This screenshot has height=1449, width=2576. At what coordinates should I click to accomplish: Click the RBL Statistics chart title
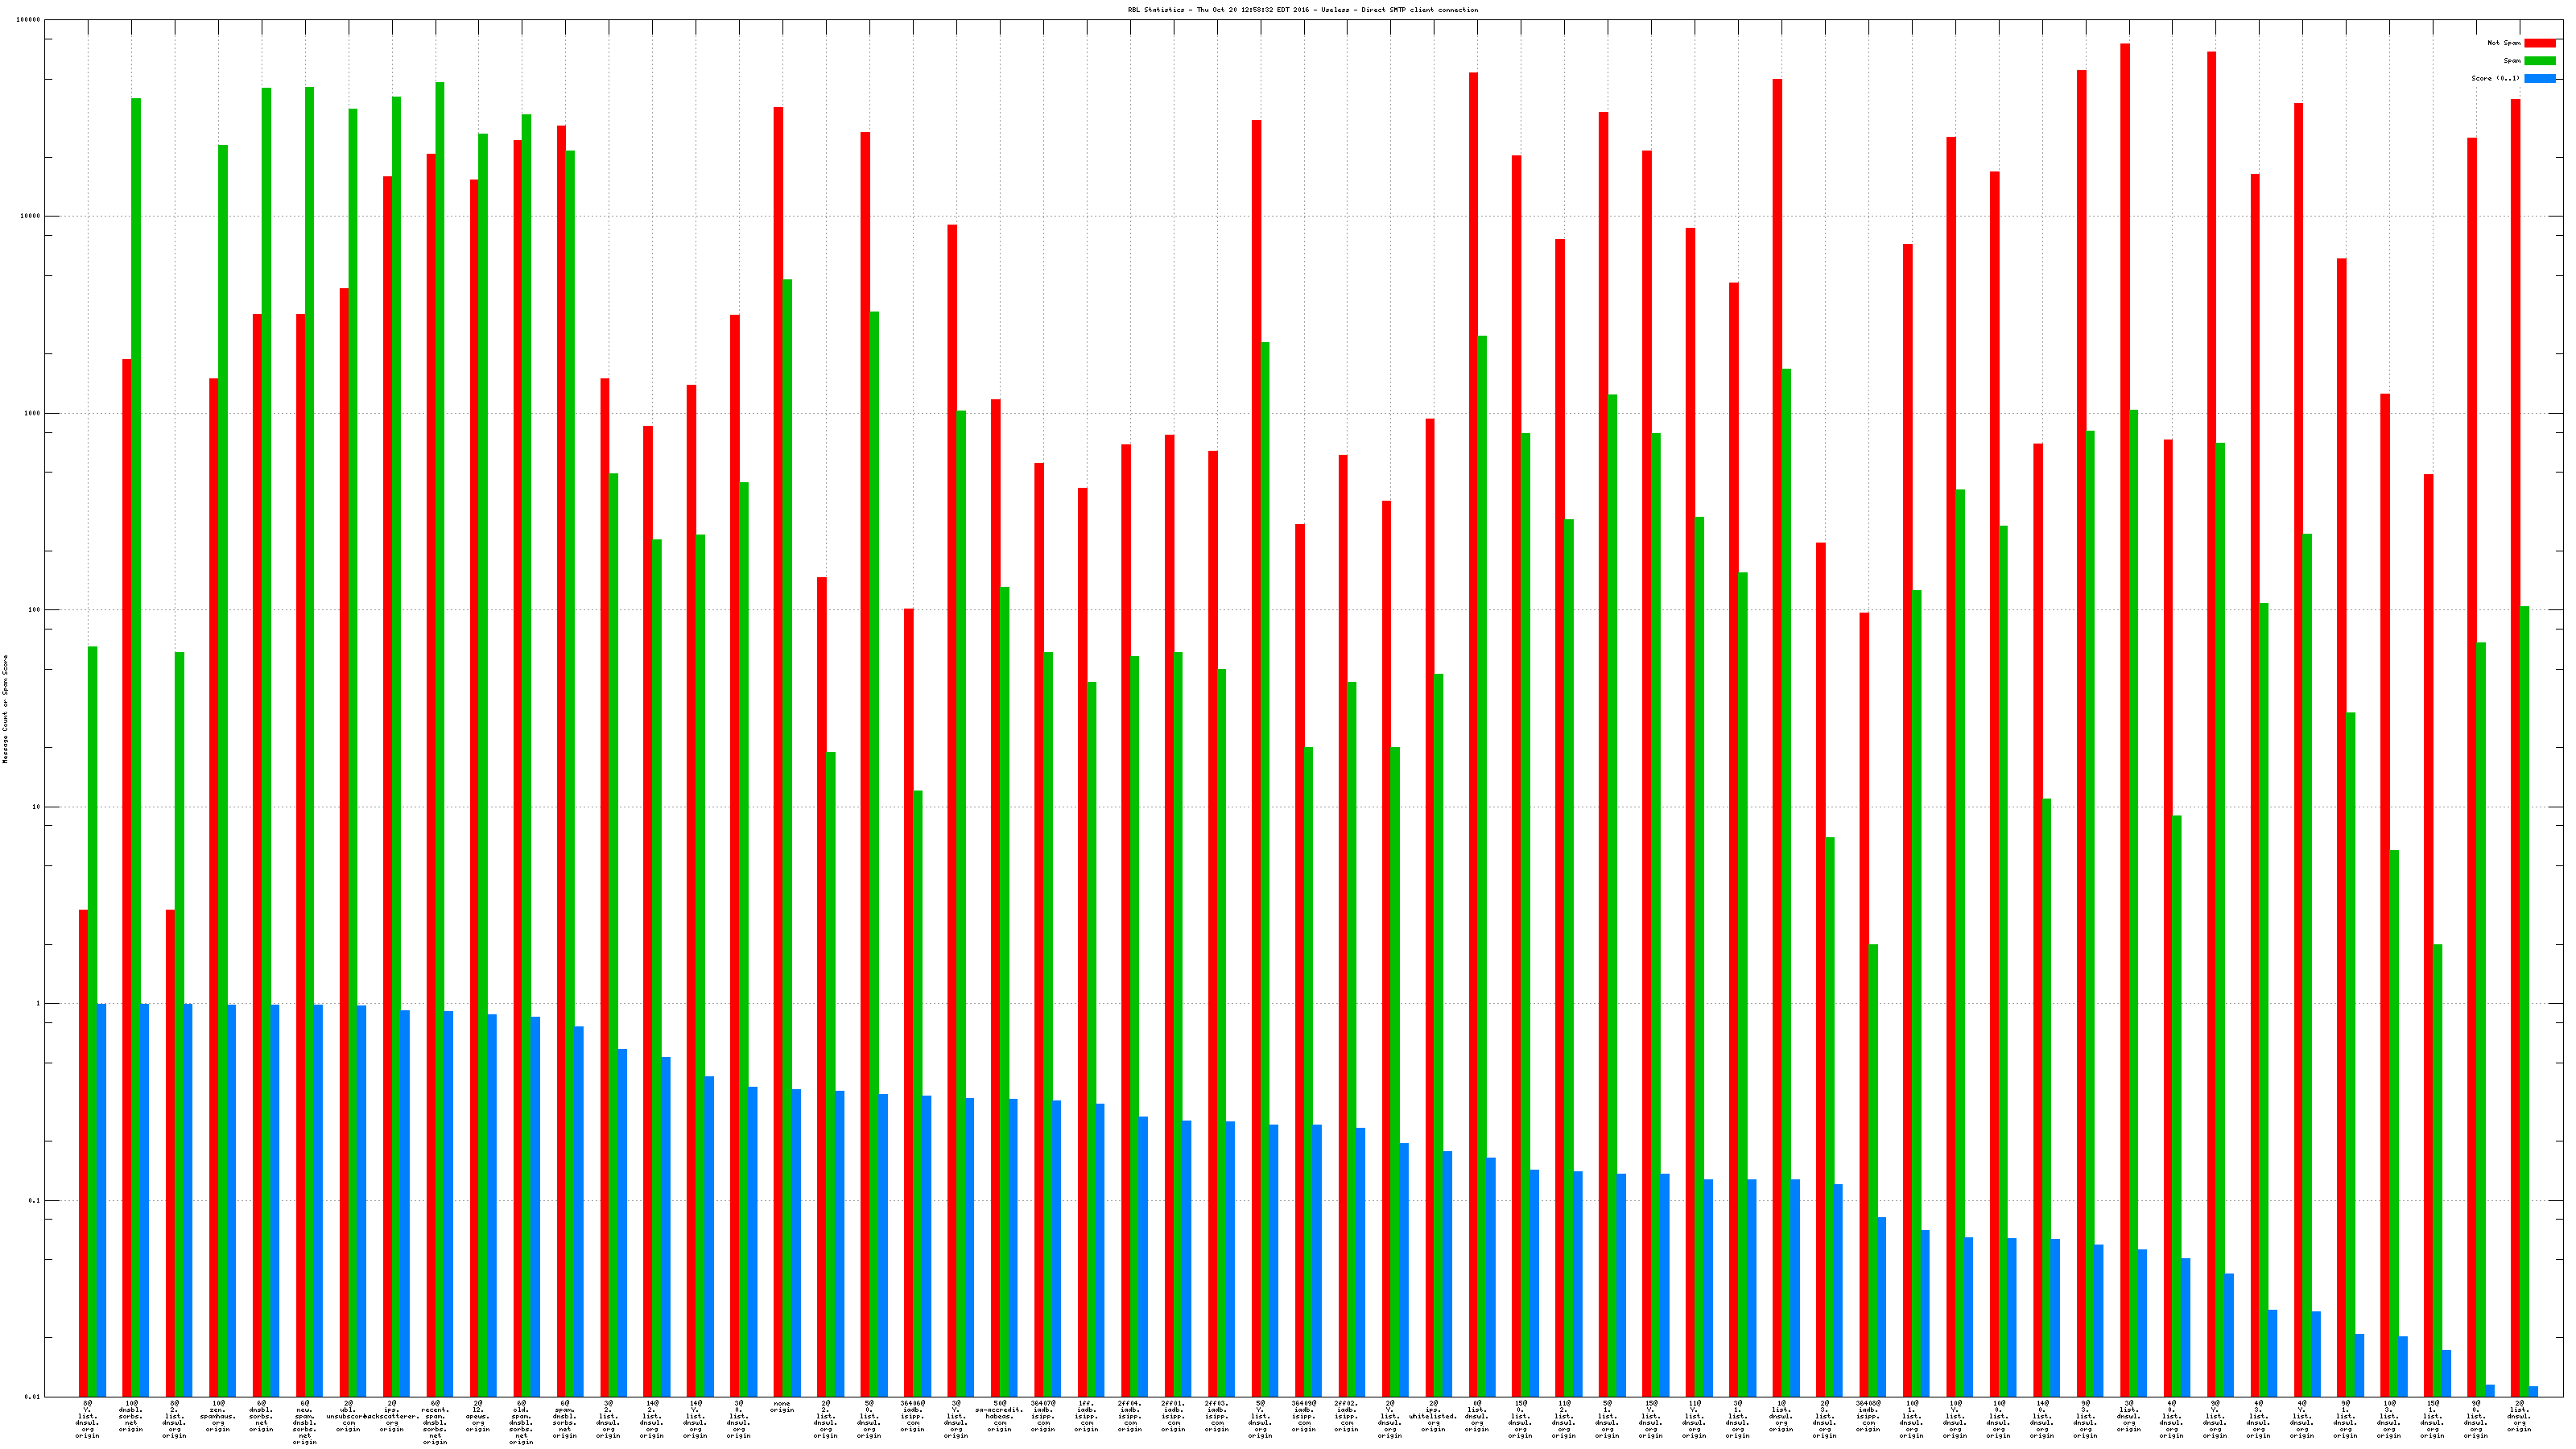[1302, 10]
